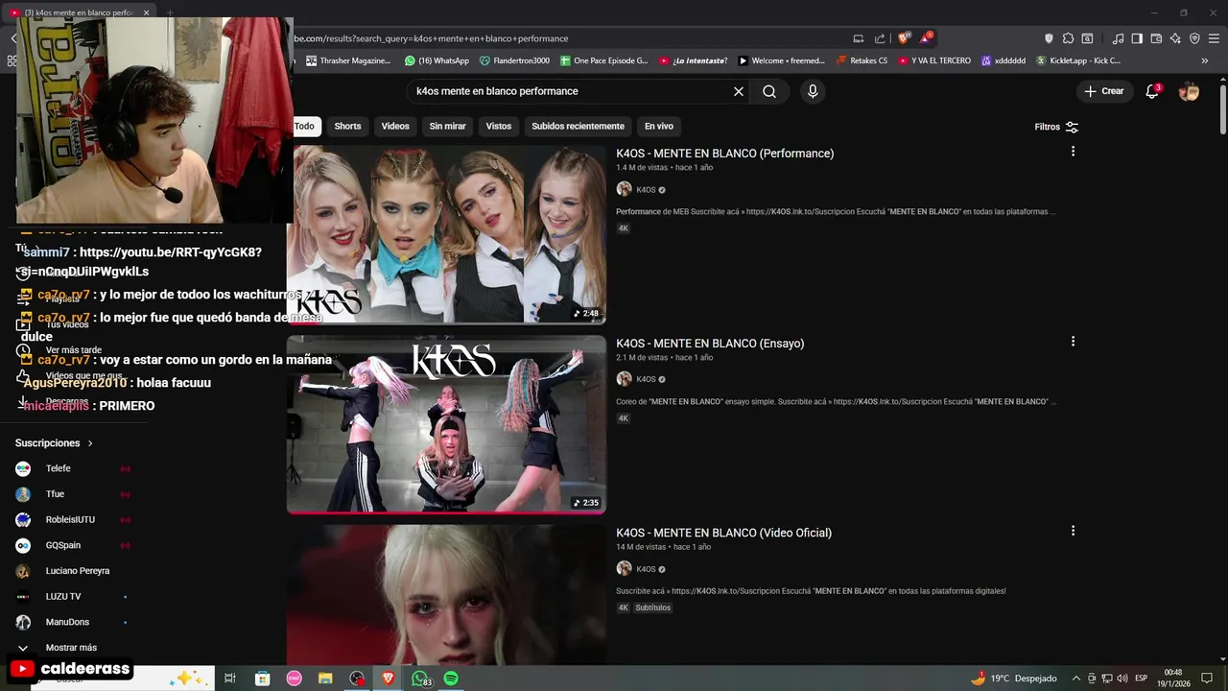Viewport: 1228px width, 691px height.
Task: Clear the YouTube search box text
Action: [x=739, y=91]
